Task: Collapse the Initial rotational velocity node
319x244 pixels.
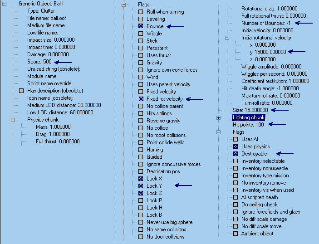Action: point(227,38)
